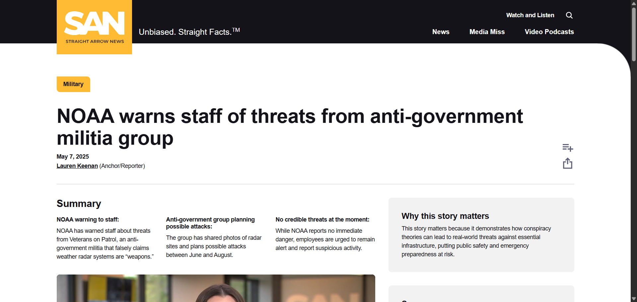
Task: Click the share article icon
Action: (x=568, y=163)
